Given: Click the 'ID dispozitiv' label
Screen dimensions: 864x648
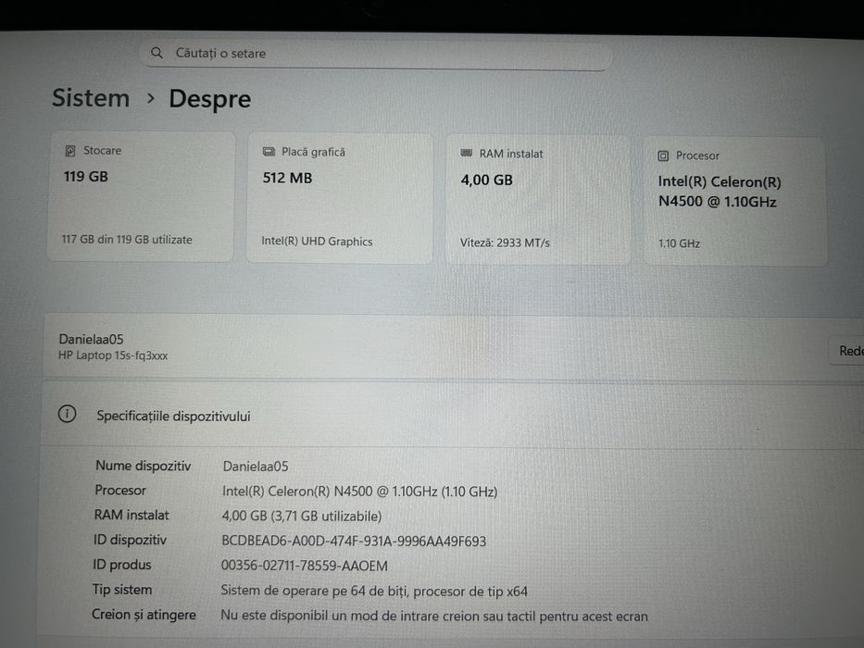Looking at the screenshot, I should click(x=130, y=540).
